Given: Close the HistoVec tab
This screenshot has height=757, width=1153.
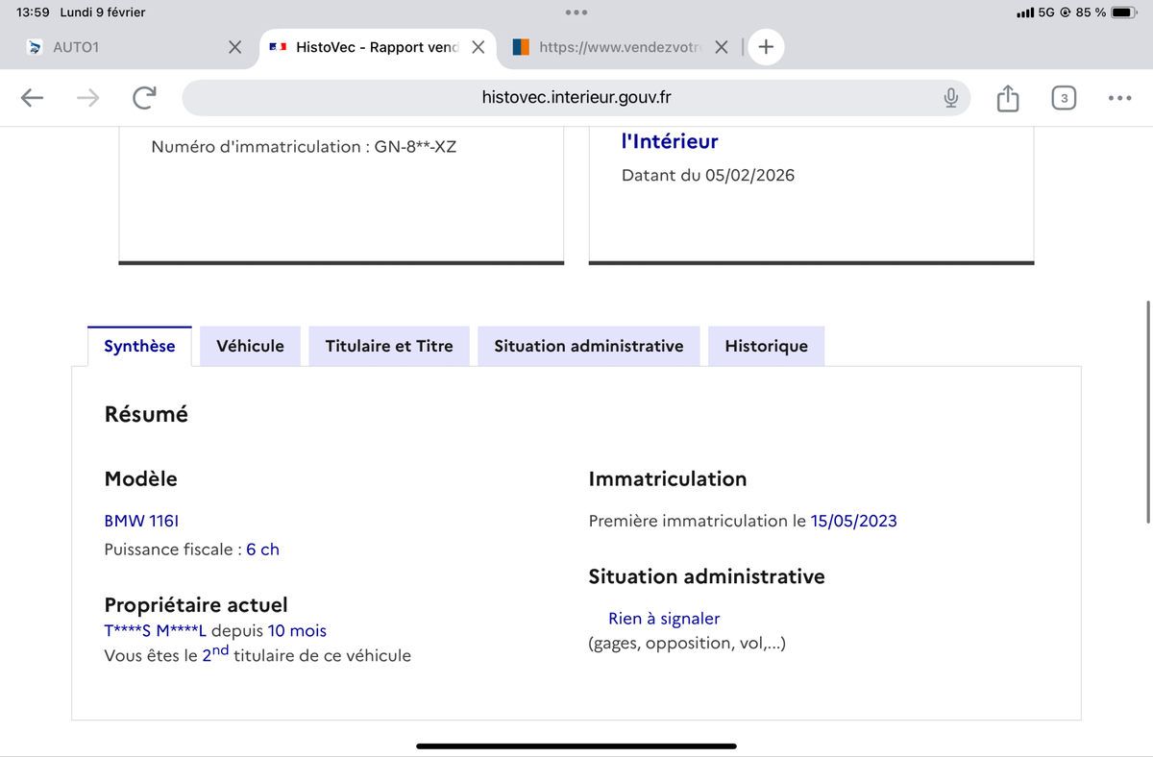Looking at the screenshot, I should pyautogui.click(x=478, y=46).
